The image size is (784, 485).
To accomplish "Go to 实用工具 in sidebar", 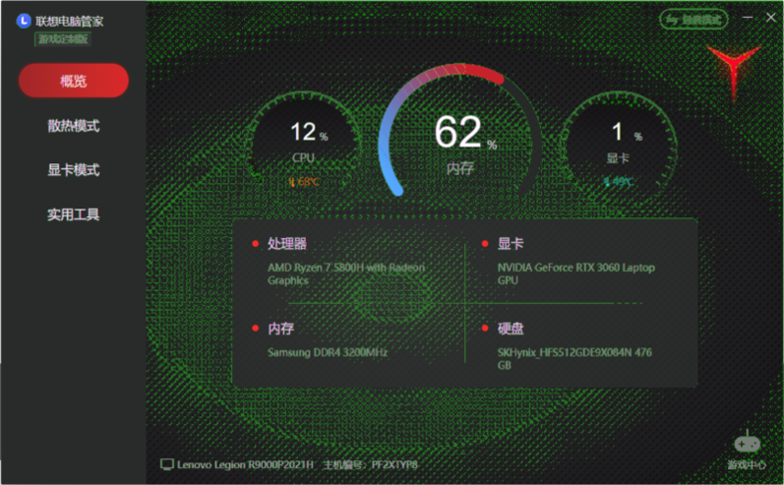I will (74, 214).
